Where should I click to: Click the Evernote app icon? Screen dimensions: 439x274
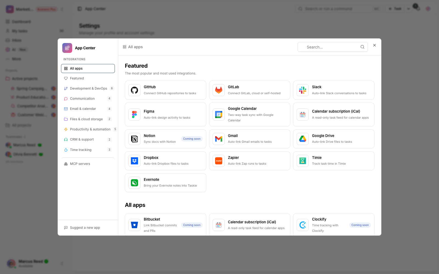(134, 183)
